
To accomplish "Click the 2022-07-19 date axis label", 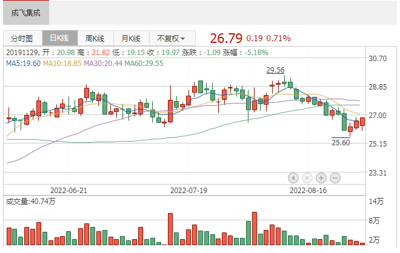I will pos(189,189).
